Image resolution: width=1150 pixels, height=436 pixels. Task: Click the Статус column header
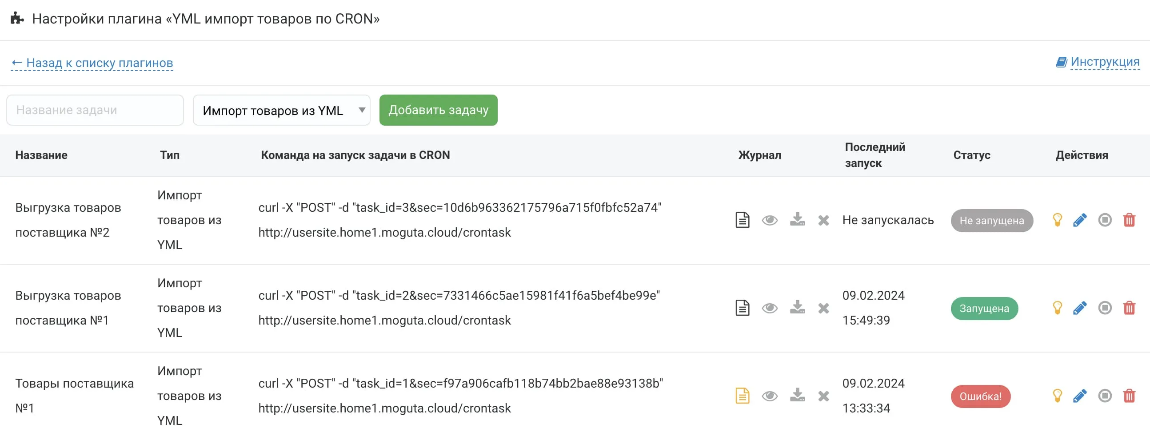(x=971, y=155)
